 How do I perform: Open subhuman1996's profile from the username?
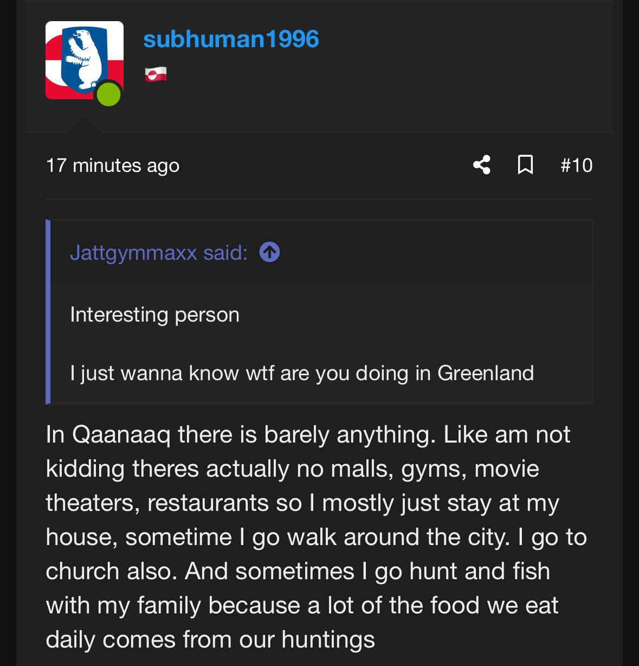click(231, 39)
